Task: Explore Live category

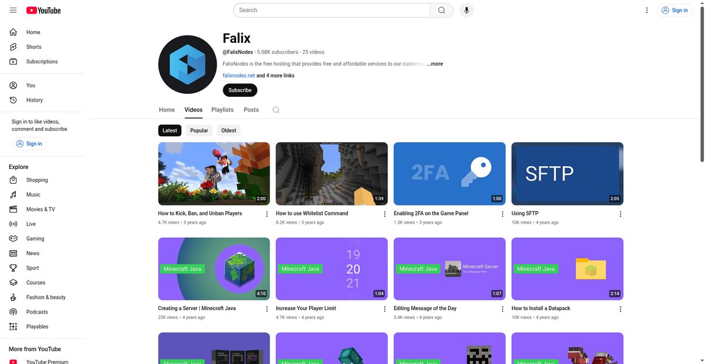Action: click(42, 224)
